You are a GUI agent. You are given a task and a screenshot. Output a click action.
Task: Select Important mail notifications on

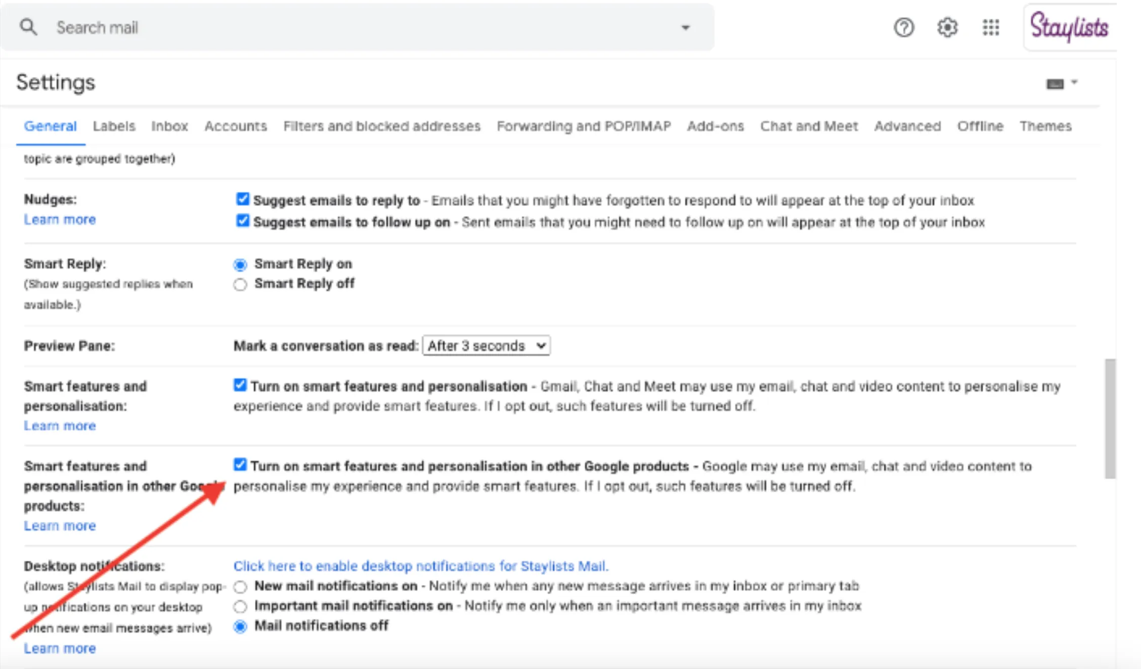click(x=240, y=606)
